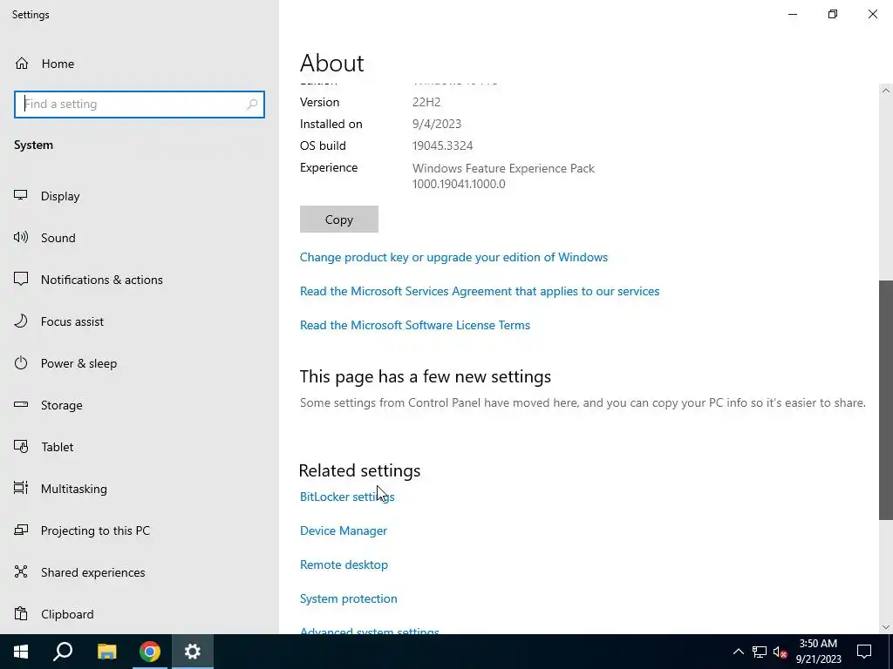Copy Windows specifications
The height and width of the screenshot is (669, 893).
[x=339, y=219]
